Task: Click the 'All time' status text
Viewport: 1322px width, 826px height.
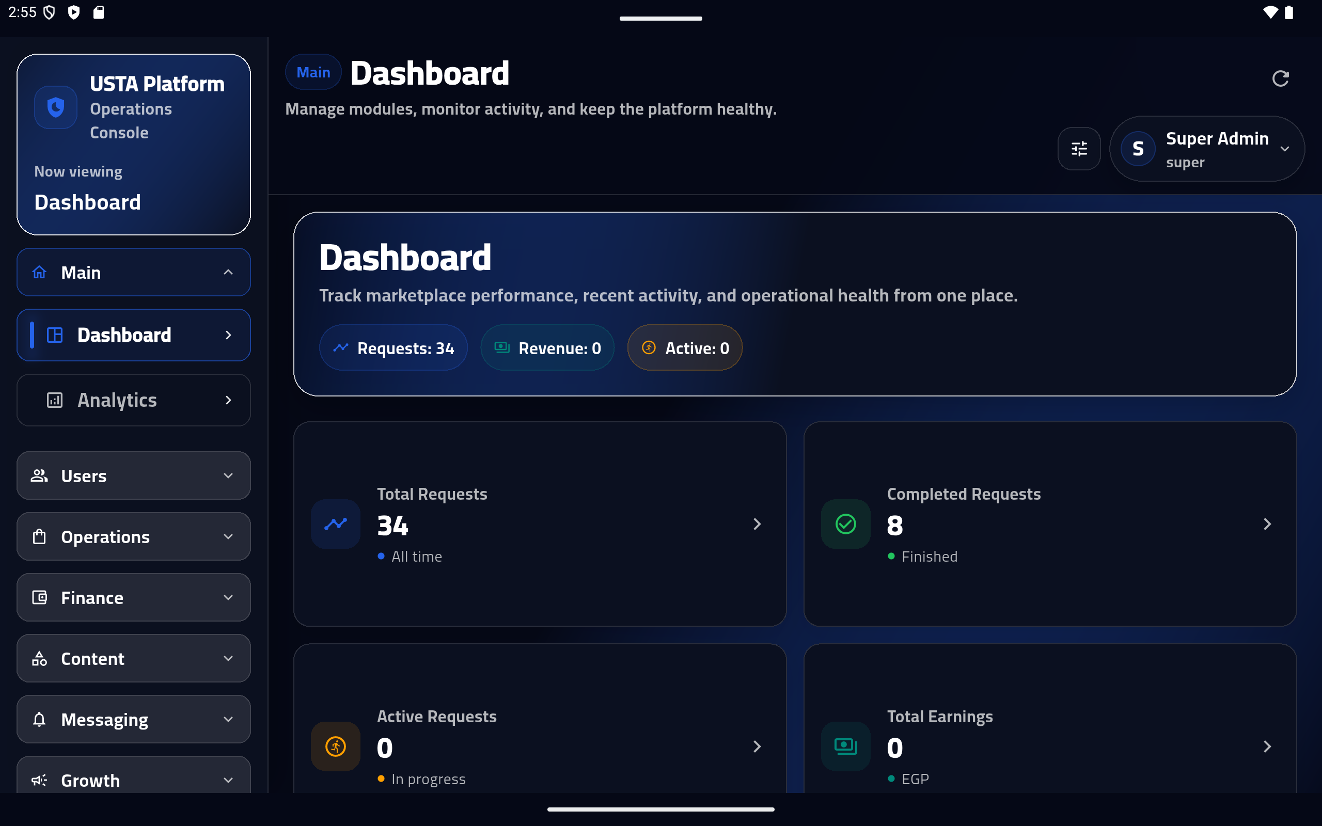Action: 417,556
